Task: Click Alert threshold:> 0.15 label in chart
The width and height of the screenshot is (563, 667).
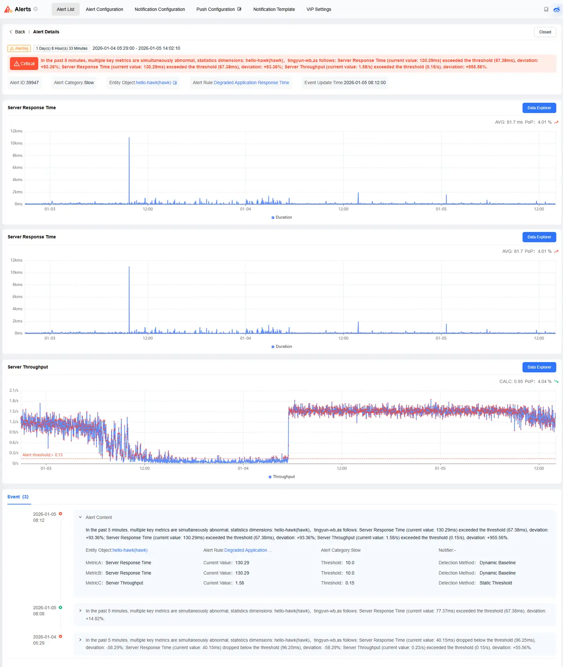Action: (x=43, y=455)
